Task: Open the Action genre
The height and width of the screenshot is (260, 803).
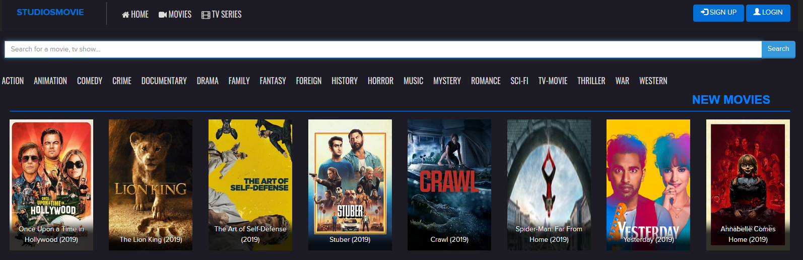Action: coord(13,81)
